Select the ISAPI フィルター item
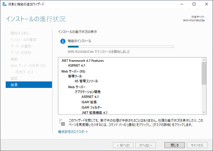Image resolution: width=213 pixels, height=151 pixels. pyautogui.click(x=92, y=107)
